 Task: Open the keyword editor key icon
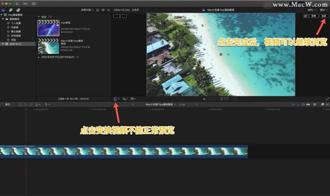pos(25,4)
